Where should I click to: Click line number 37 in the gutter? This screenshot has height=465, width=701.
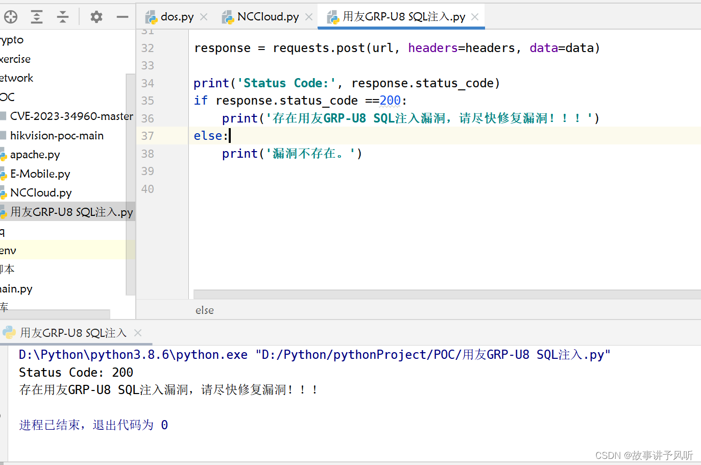tap(148, 136)
